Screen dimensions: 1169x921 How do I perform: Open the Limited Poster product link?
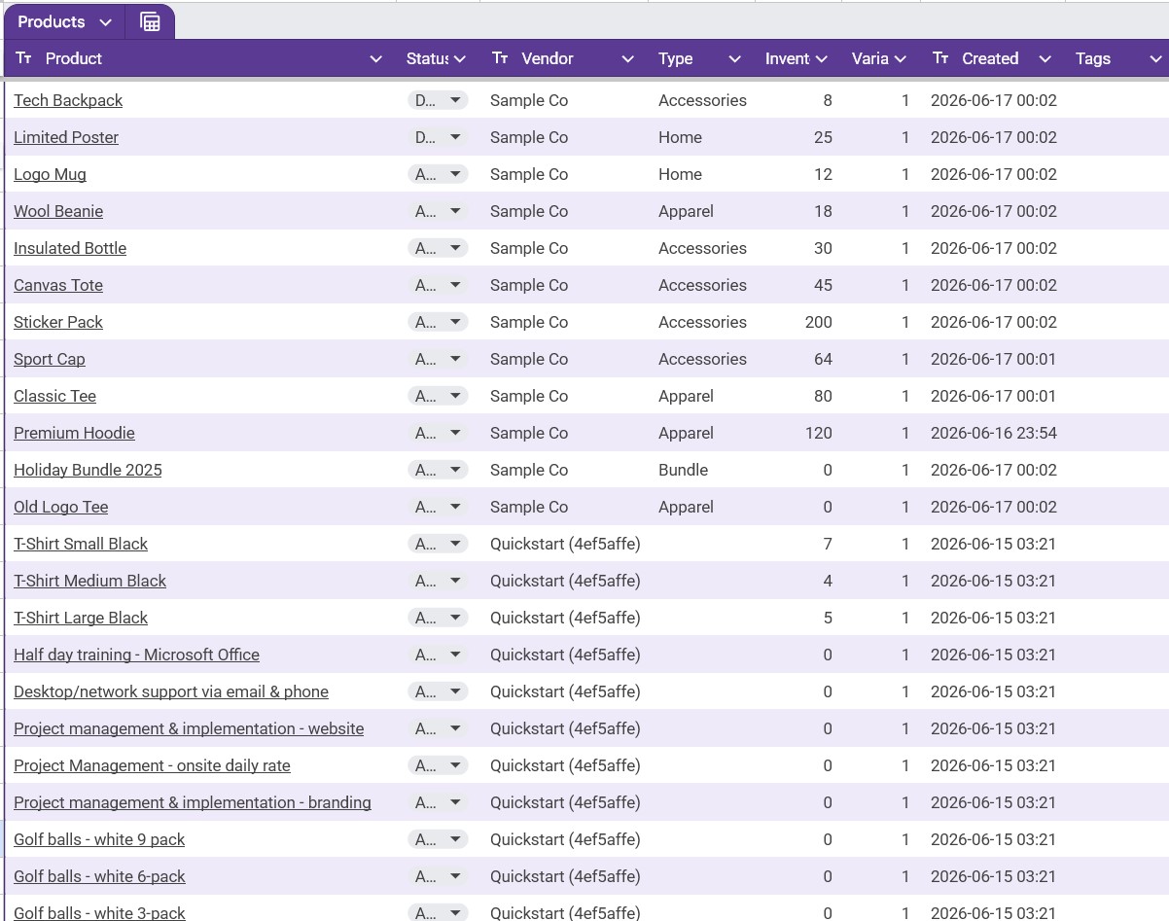pos(66,137)
